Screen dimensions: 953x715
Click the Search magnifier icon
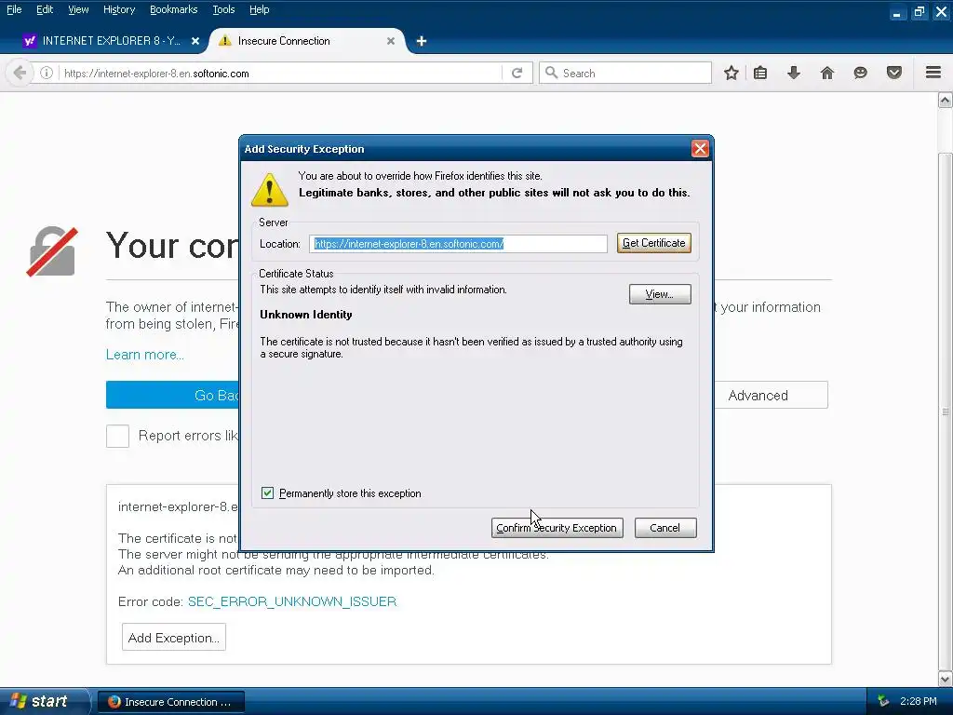[x=551, y=73]
